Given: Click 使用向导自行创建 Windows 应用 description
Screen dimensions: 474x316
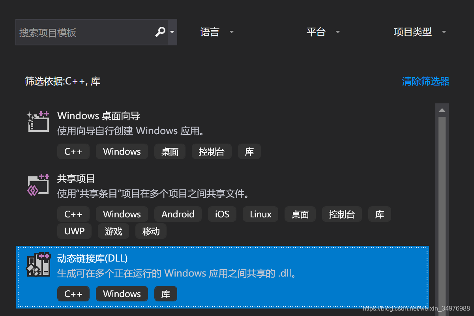Looking at the screenshot, I should point(131,131).
